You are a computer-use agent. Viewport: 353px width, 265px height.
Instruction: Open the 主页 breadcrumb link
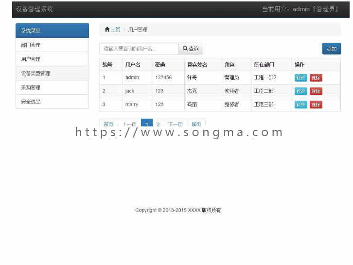point(116,30)
